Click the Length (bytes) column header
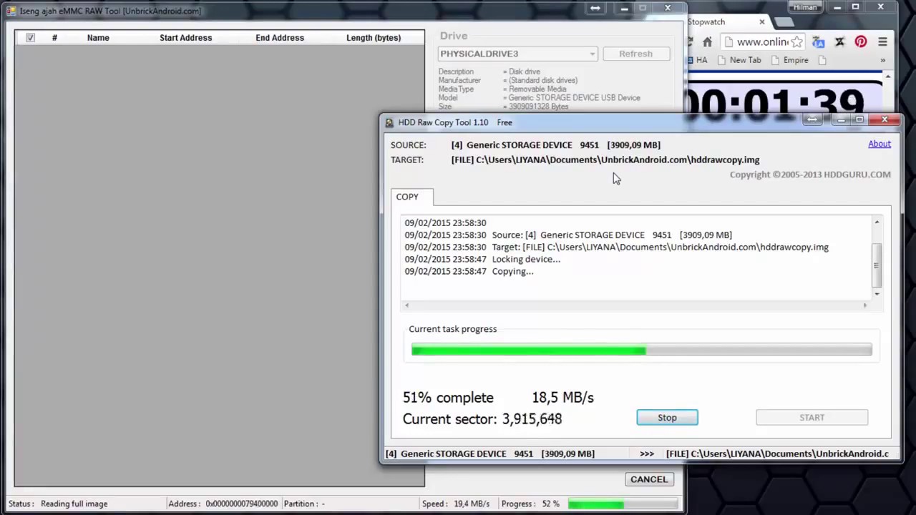The height and width of the screenshot is (515, 916). [374, 38]
